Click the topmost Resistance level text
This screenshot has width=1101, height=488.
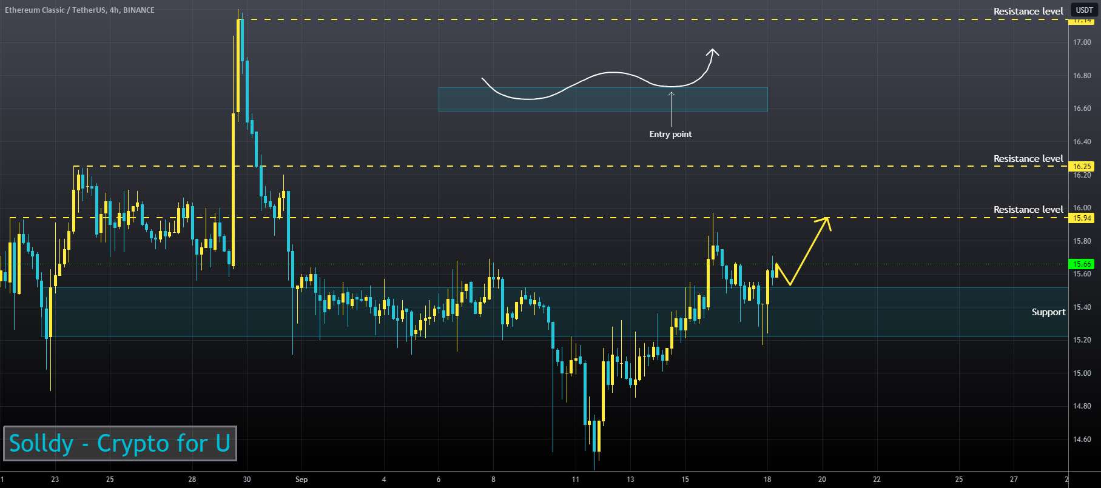(x=1028, y=12)
